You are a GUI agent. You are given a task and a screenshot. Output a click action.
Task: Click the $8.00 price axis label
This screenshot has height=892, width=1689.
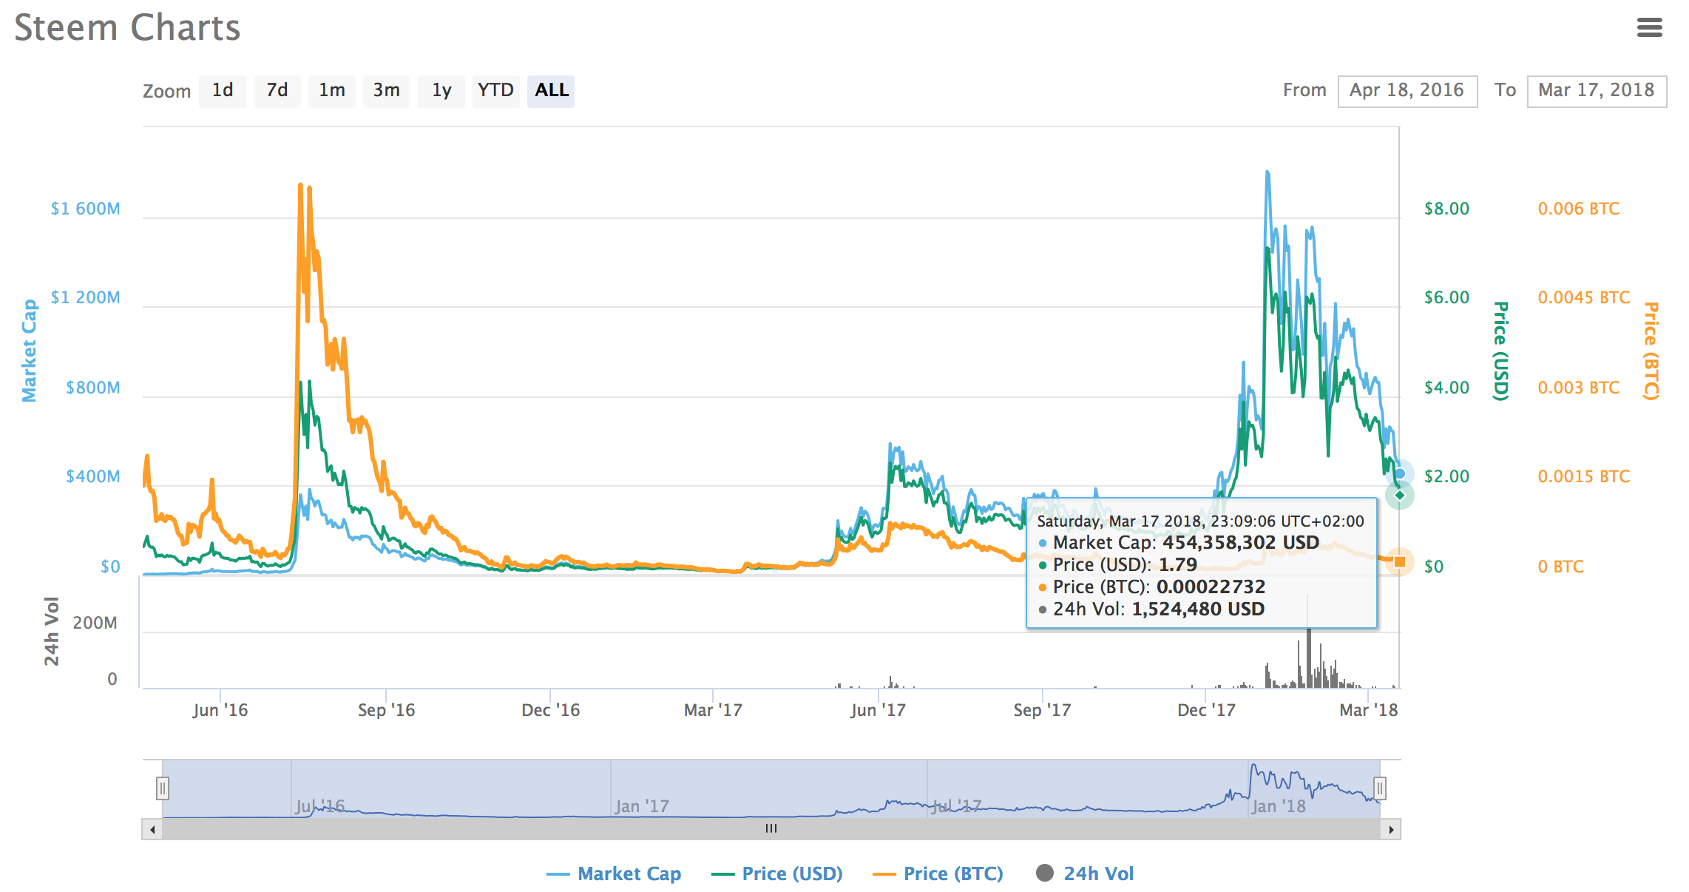(1446, 209)
